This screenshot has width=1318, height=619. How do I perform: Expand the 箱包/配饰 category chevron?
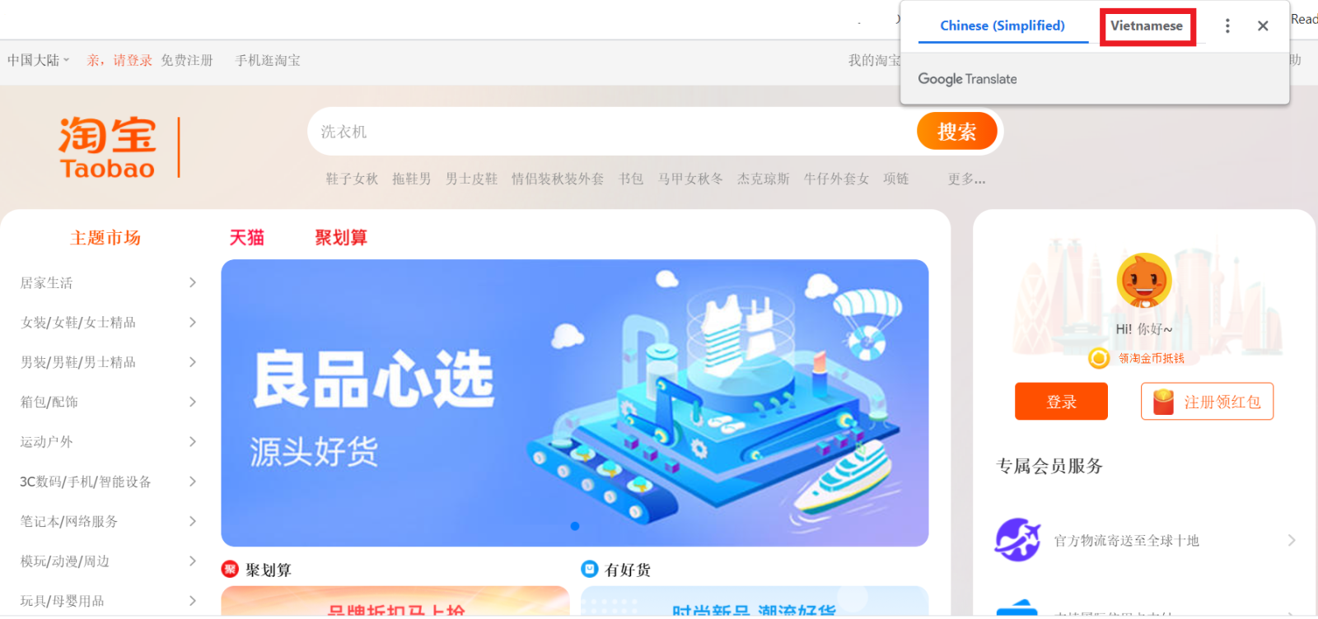pos(193,402)
